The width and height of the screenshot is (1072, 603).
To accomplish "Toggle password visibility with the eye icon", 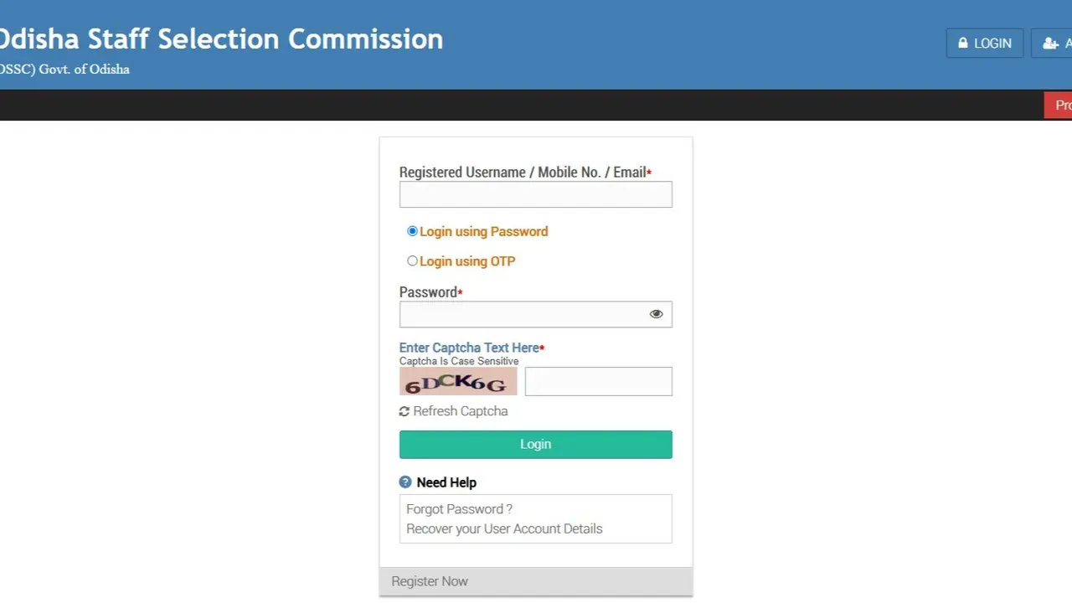I will tap(656, 313).
